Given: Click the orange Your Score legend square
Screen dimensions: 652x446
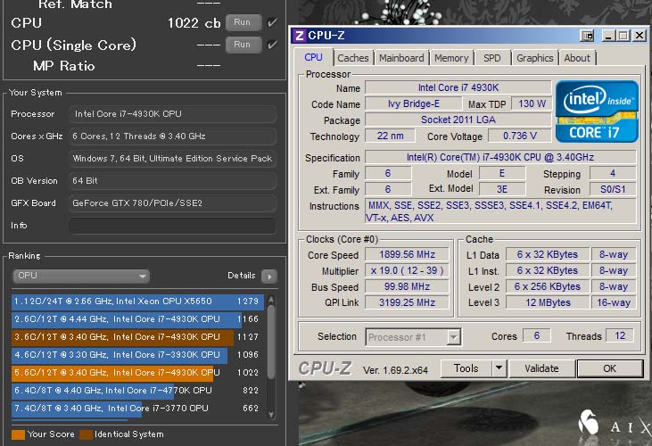Looking at the screenshot, I should click(20, 434).
